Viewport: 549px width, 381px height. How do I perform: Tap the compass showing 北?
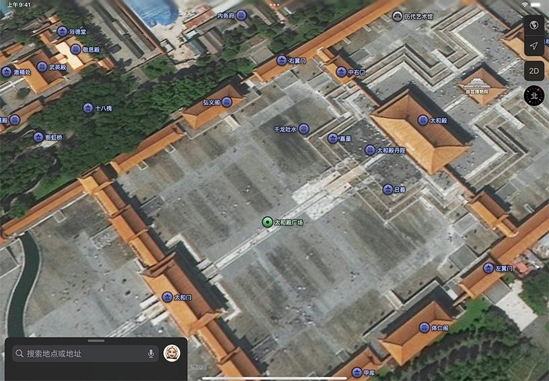[534, 95]
